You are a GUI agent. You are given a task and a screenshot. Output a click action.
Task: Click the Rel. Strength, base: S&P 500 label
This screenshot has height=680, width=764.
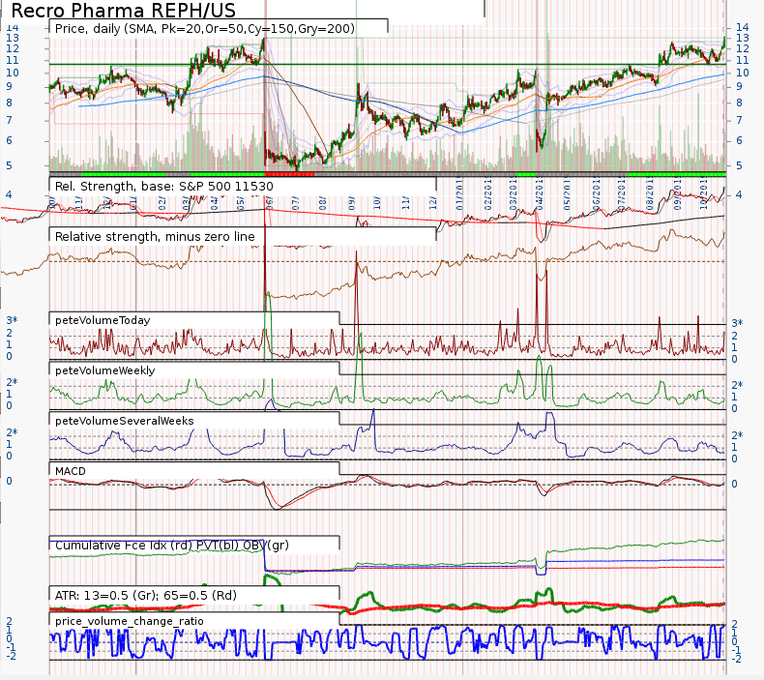click(164, 187)
